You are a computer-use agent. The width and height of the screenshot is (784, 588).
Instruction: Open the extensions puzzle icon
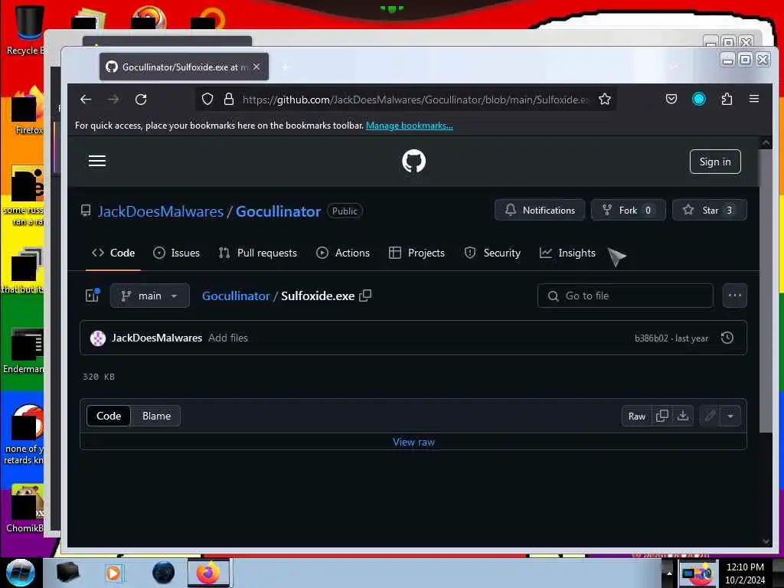point(727,99)
